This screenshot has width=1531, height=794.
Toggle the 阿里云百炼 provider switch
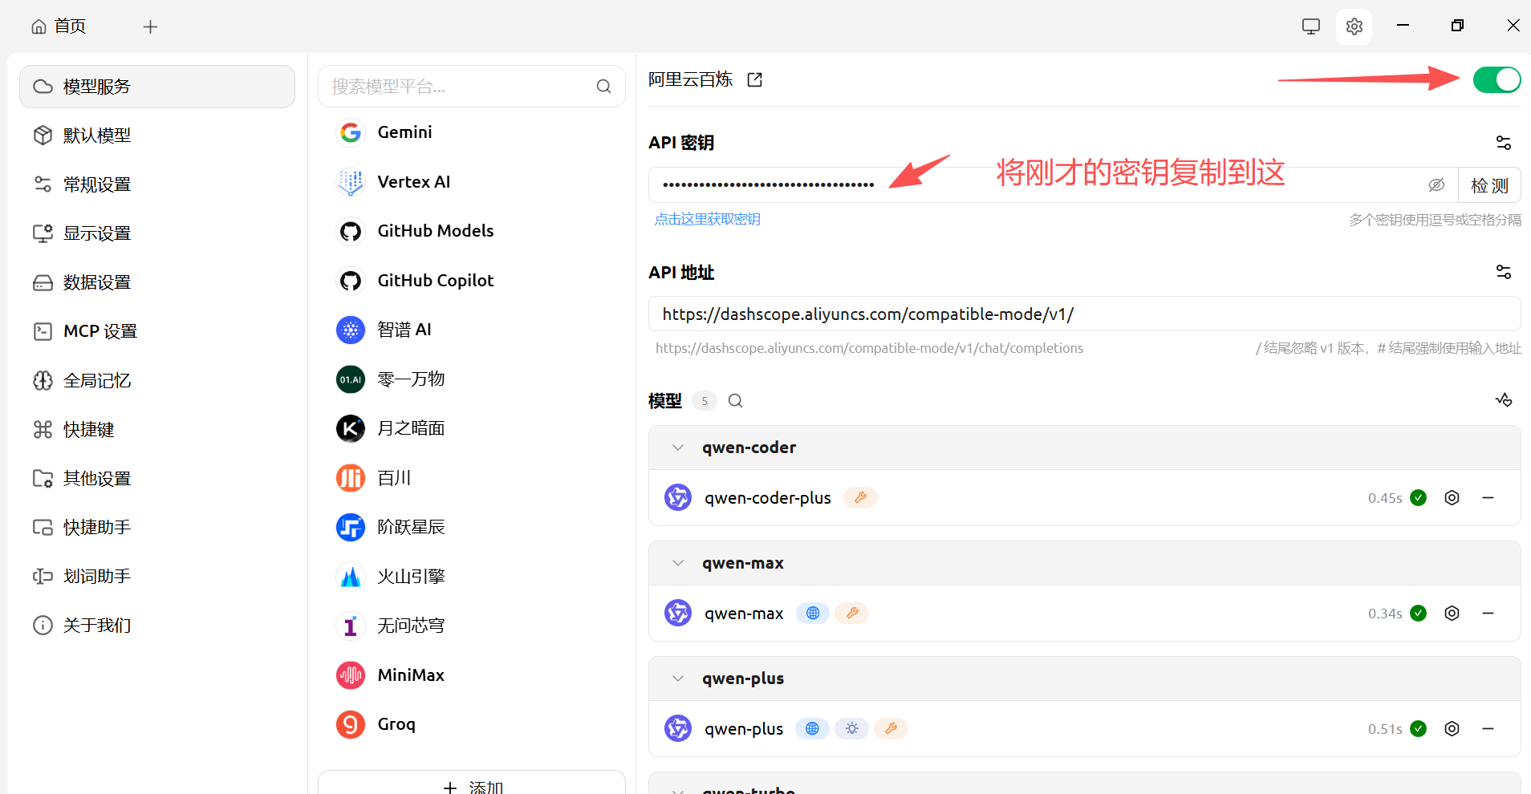[x=1496, y=79]
